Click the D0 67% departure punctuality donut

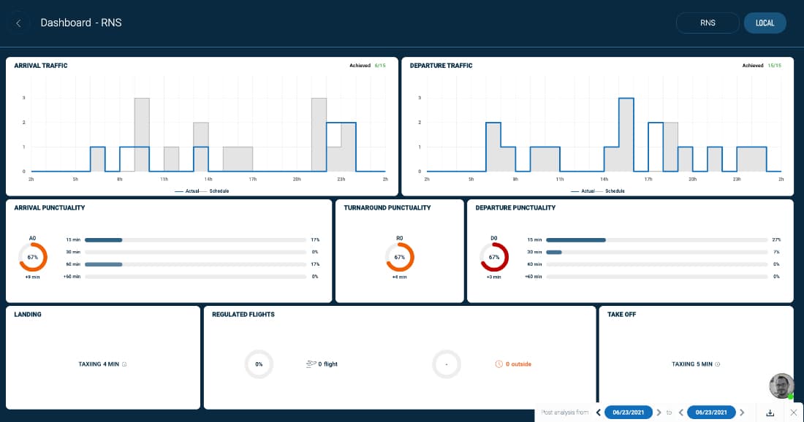494,257
